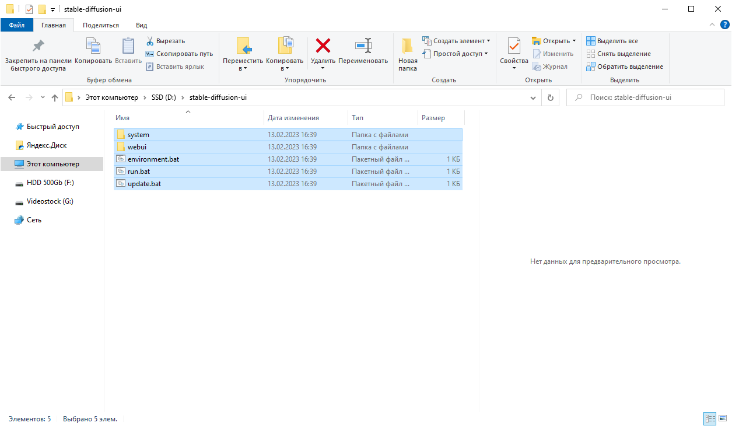The image size is (732, 426).
Task: Click the Удалить dropdown arrow
Action: pyautogui.click(x=323, y=68)
